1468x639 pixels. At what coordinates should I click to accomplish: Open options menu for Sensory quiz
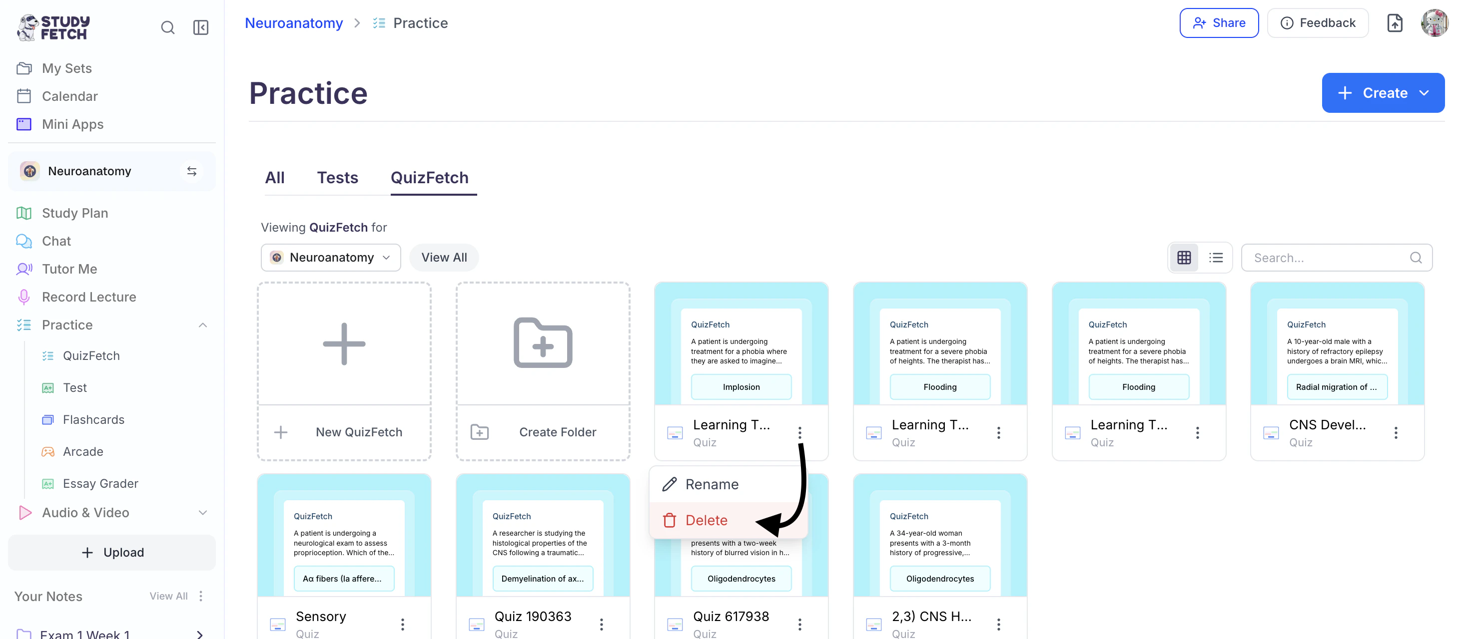pyautogui.click(x=402, y=624)
